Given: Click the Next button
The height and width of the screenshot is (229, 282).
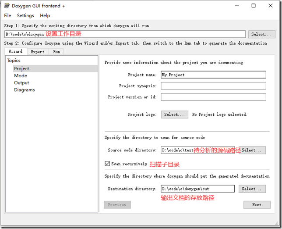Looking at the screenshot, I should click(257, 205).
